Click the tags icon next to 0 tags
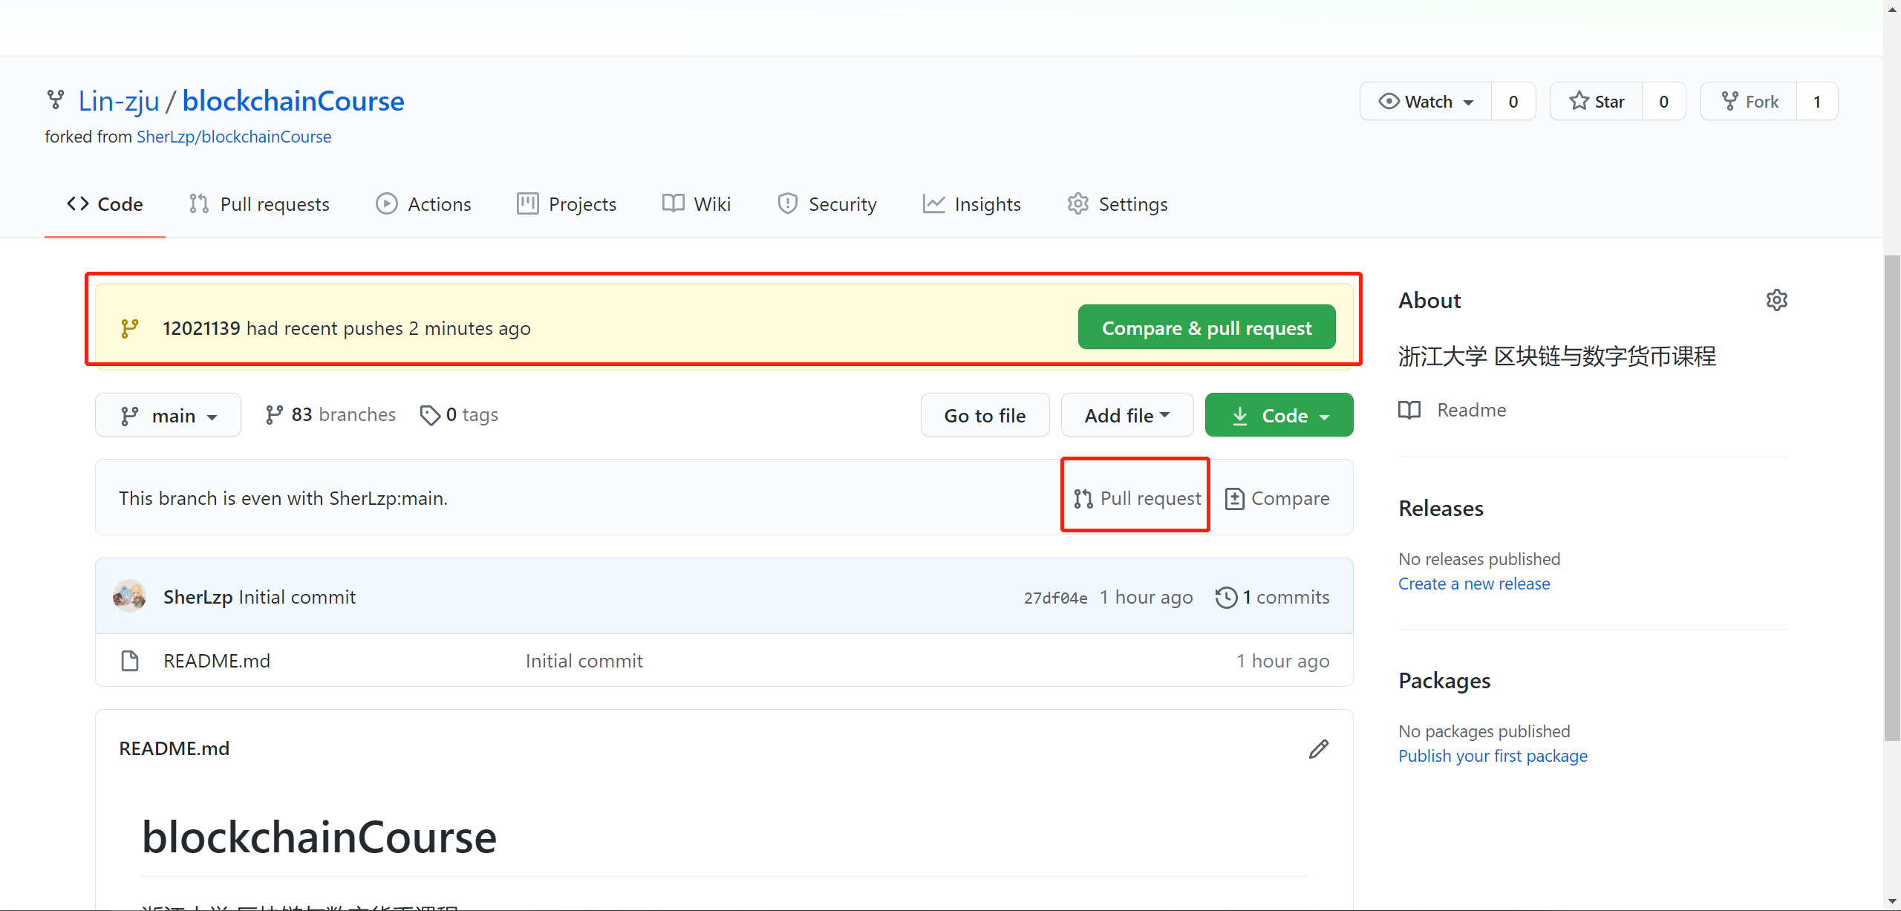 [x=430, y=415]
